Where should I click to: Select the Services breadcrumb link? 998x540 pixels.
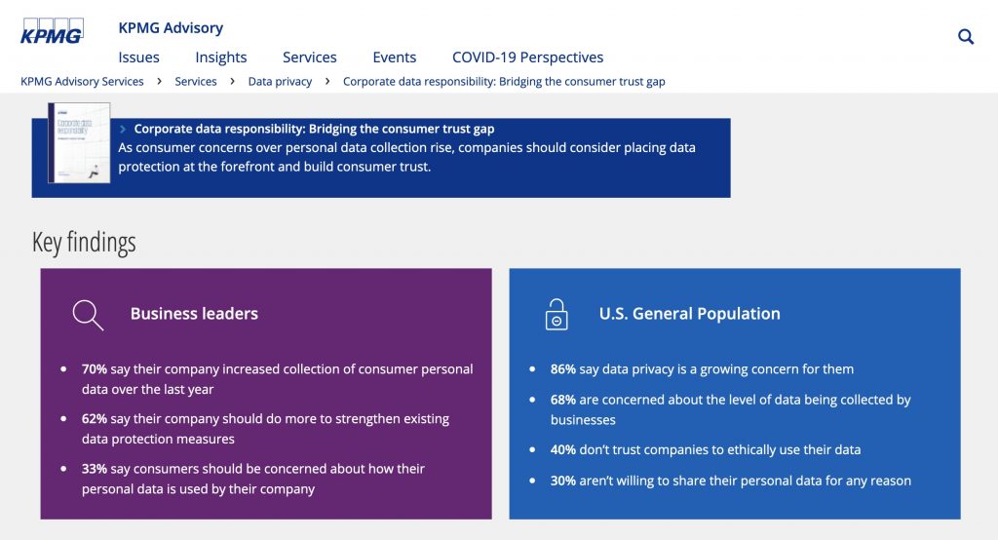(x=196, y=82)
